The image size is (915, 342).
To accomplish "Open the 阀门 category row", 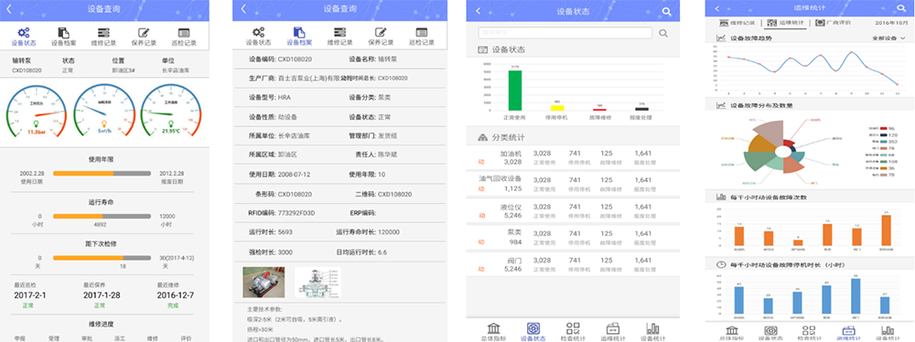I will click(573, 264).
